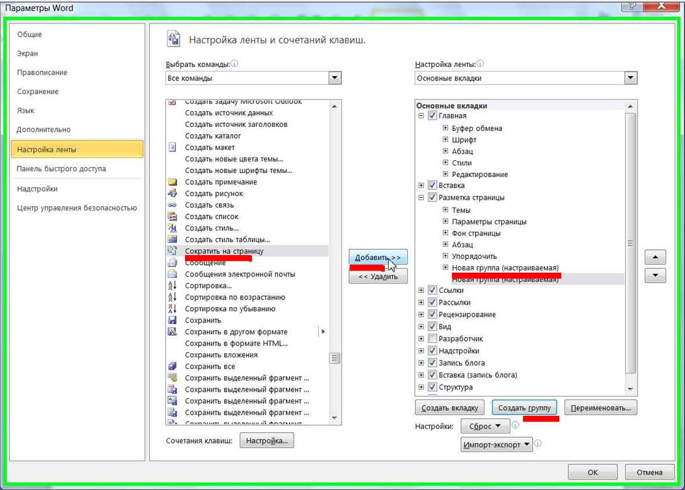Click the Сообщение printer icon
This screenshot has width=685, height=490.
point(172,262)
